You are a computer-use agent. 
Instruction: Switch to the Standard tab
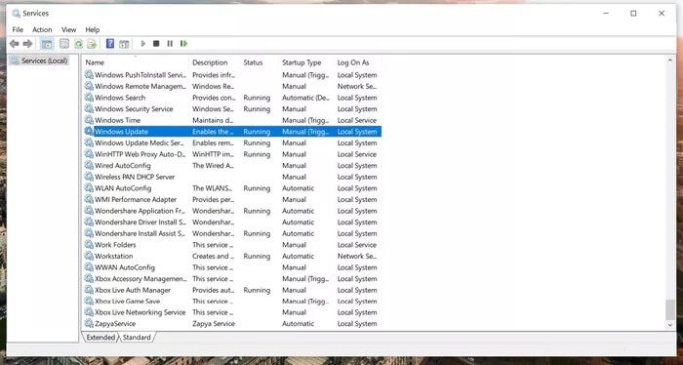point(137,337)
